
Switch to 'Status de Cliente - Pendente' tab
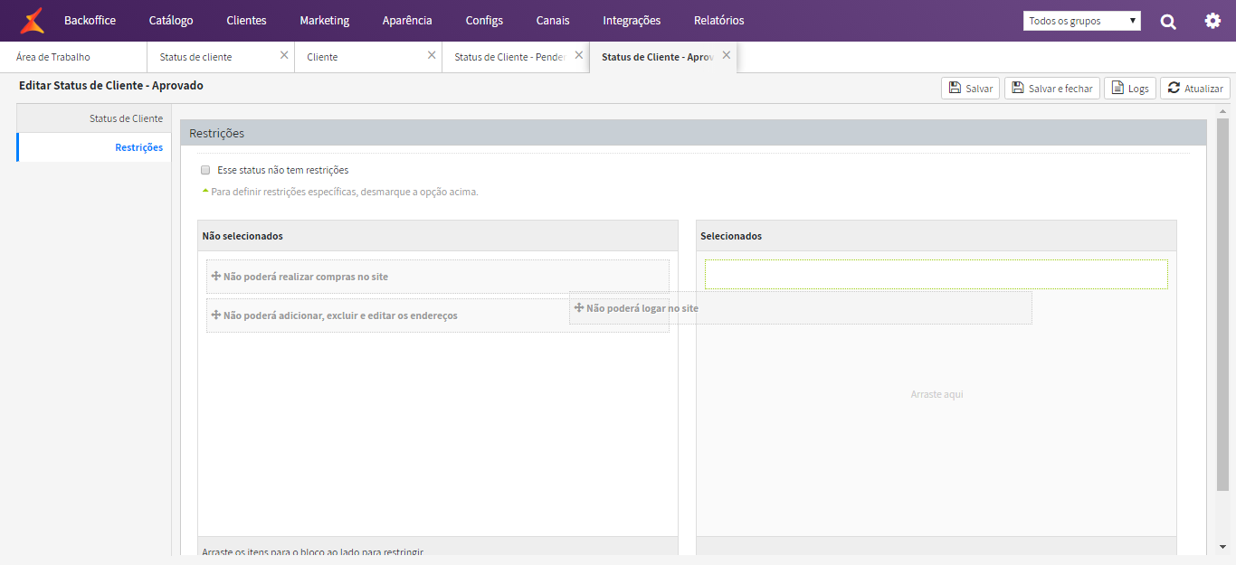point(515,57)
